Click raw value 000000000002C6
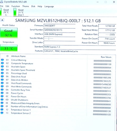 pos(102,94)
